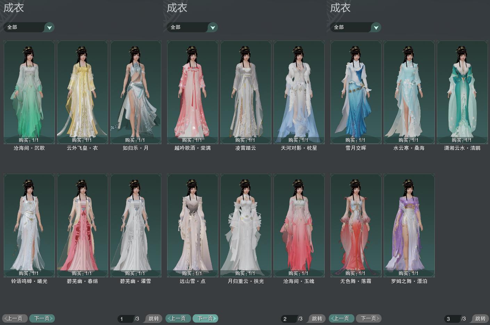Select the 无色舞·落霜 outfit
This screenshot has height=325, width=490.
pos(356,225)
